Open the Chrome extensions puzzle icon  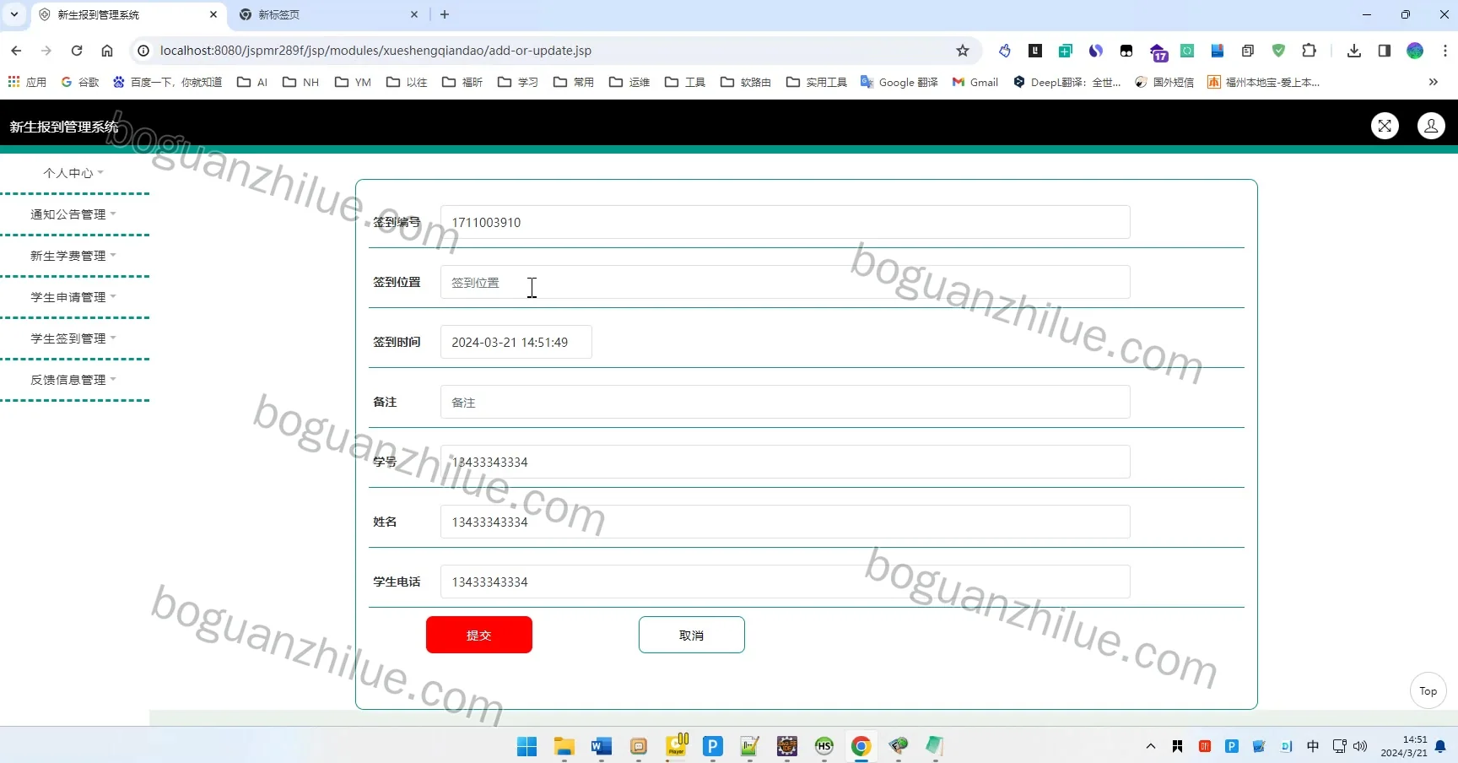[1309, 51]
